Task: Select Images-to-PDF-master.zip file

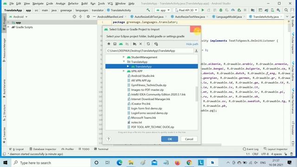Action: tap(148, 90)
